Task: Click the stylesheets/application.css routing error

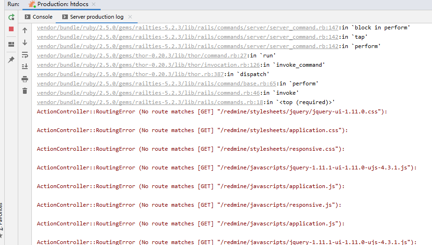Action: [x=192, y=130]
